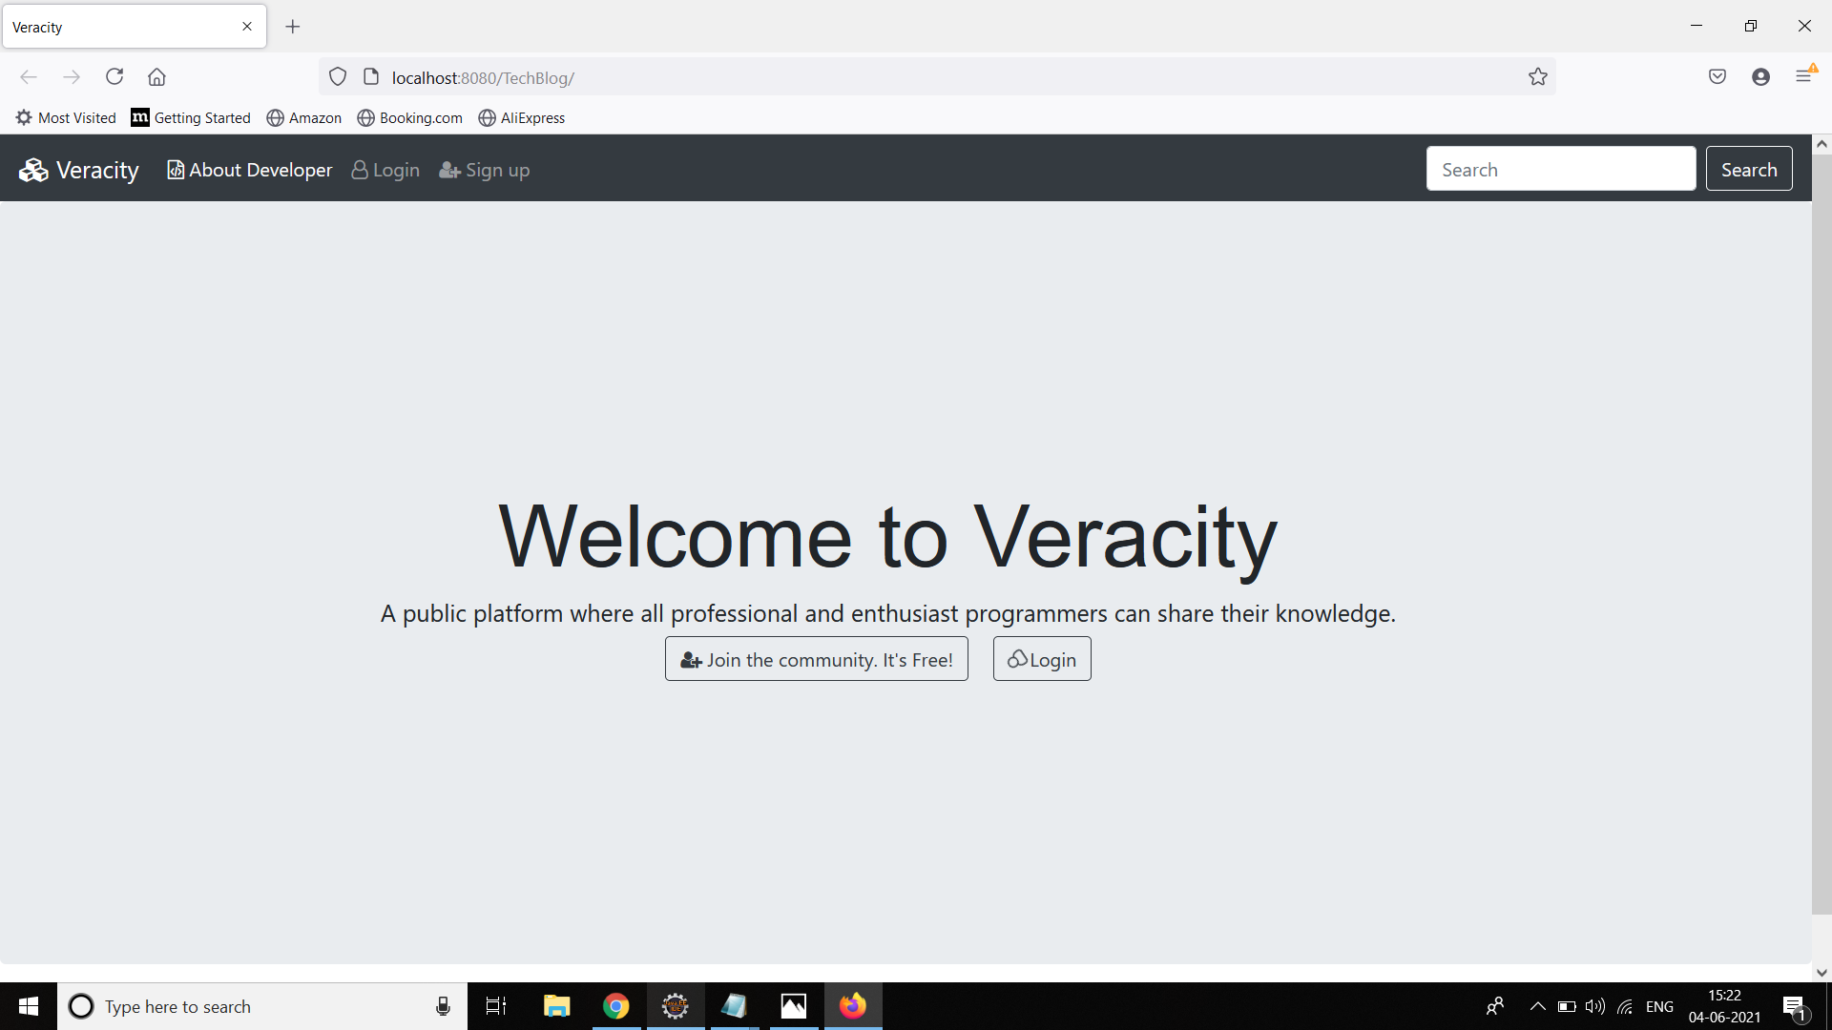The height and width of the screenshot is (1030, 1832).
Task: Click the Login button below welcome text
Action: coord(1042,659)
